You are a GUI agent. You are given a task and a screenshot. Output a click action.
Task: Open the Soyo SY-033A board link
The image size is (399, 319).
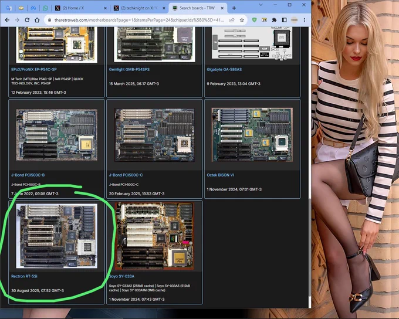[121, 276]
